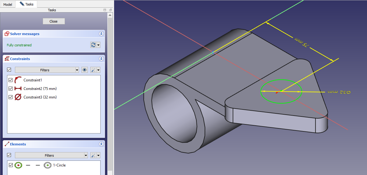Select the Constraint2 distance icon
The width and height of the screenshot is (367, 175).
(x=18, y=89)
